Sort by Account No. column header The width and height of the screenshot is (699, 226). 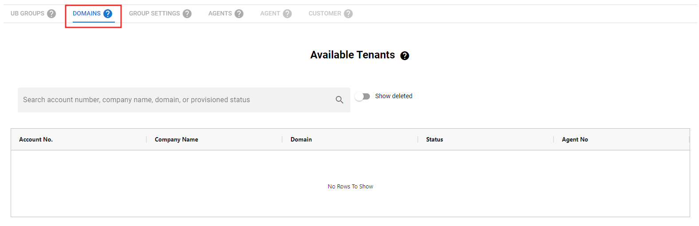tap(36, 140)
